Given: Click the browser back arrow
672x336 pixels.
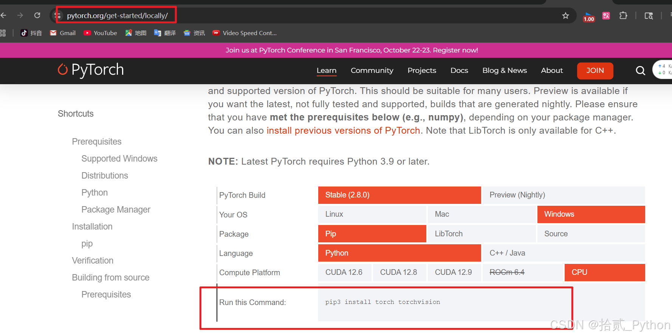Looking at the screenshot, I should click(x=3, y=15).
